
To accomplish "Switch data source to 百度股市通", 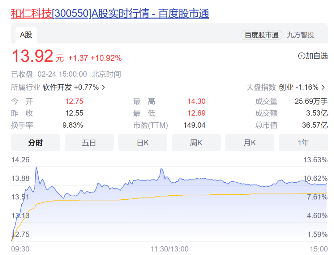I will (262, 35).
